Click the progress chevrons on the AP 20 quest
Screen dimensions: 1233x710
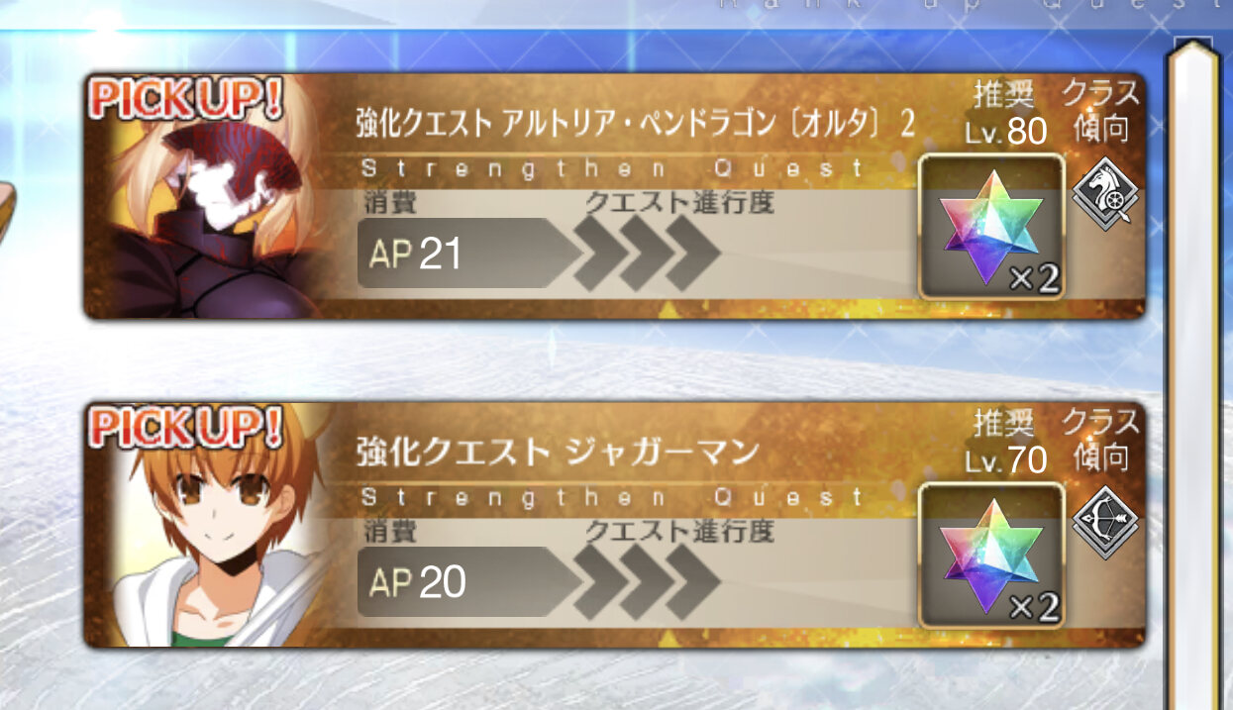pos(644,582)
